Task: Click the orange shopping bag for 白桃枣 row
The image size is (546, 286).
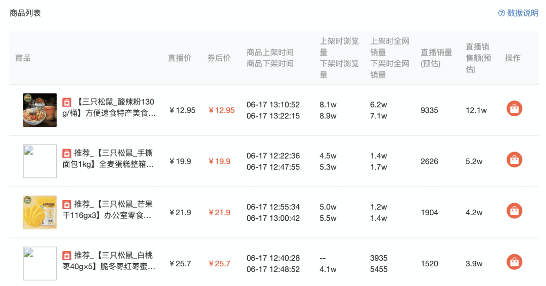Action: (x=514, y=262)
